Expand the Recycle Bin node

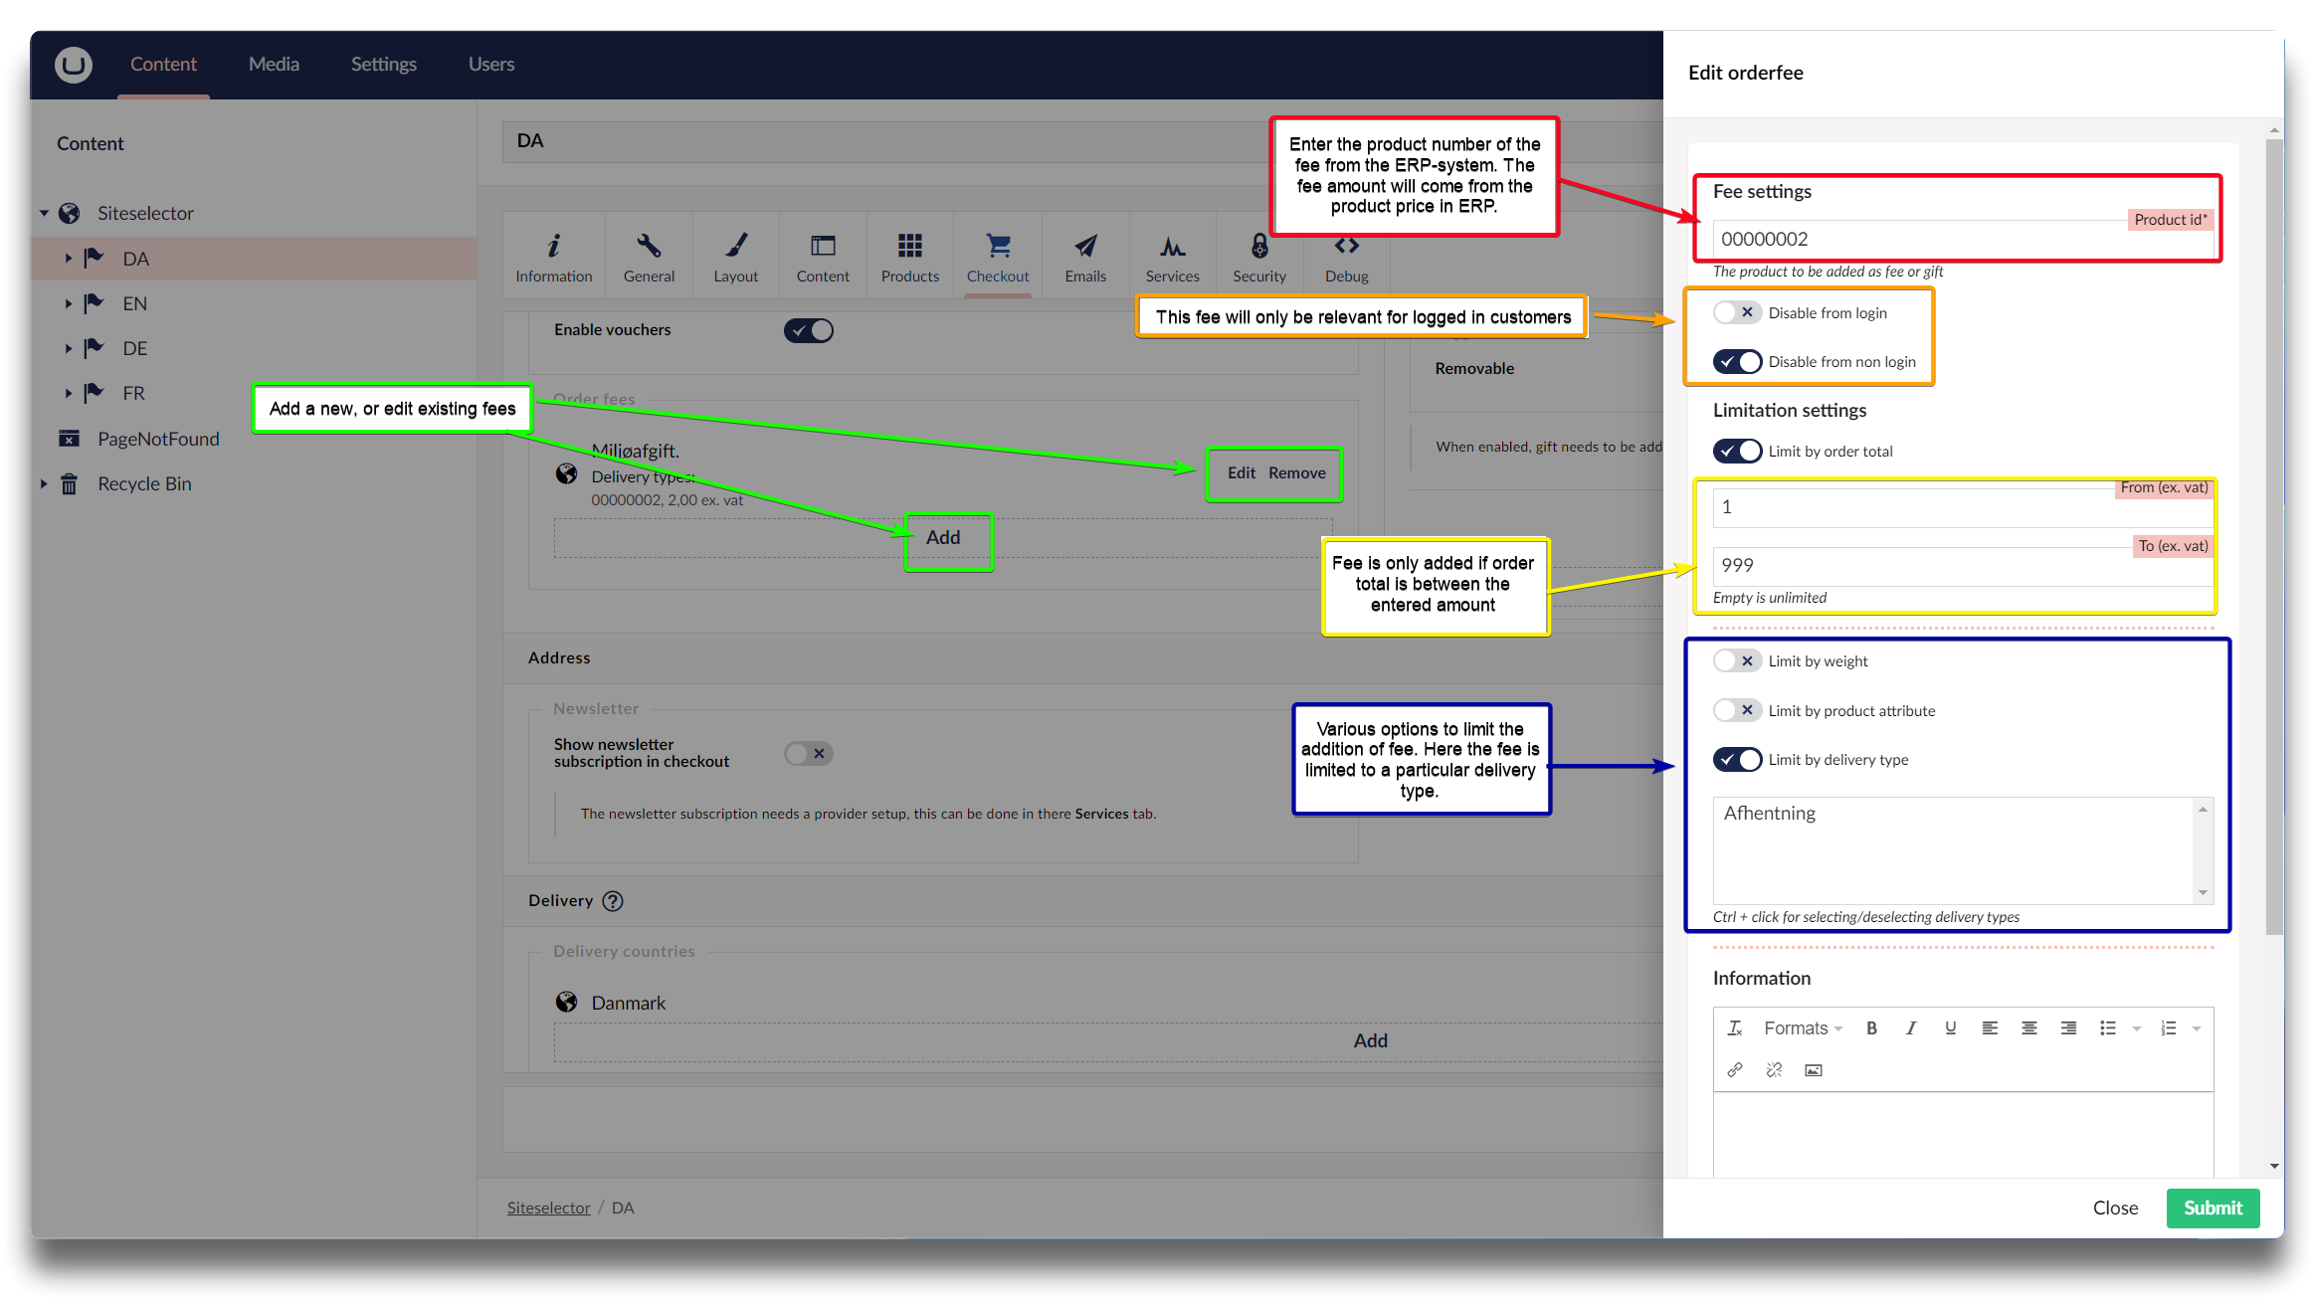44,484
